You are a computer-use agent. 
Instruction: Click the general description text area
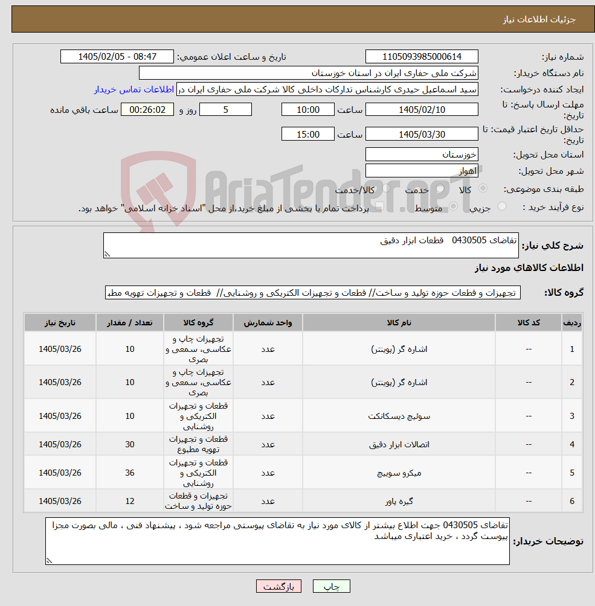coord(311,245)
